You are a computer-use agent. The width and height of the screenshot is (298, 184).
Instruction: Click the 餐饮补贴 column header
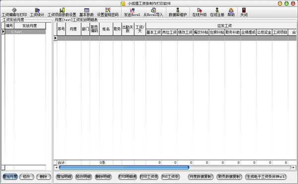pos(201,32)
